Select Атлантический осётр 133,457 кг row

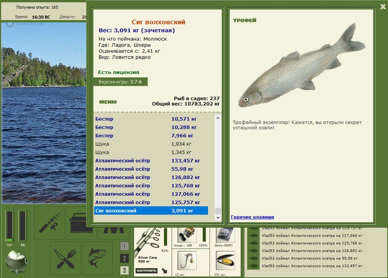[151, 161]
